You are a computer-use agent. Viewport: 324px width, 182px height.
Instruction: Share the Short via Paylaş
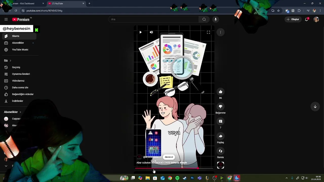(220, 136)
